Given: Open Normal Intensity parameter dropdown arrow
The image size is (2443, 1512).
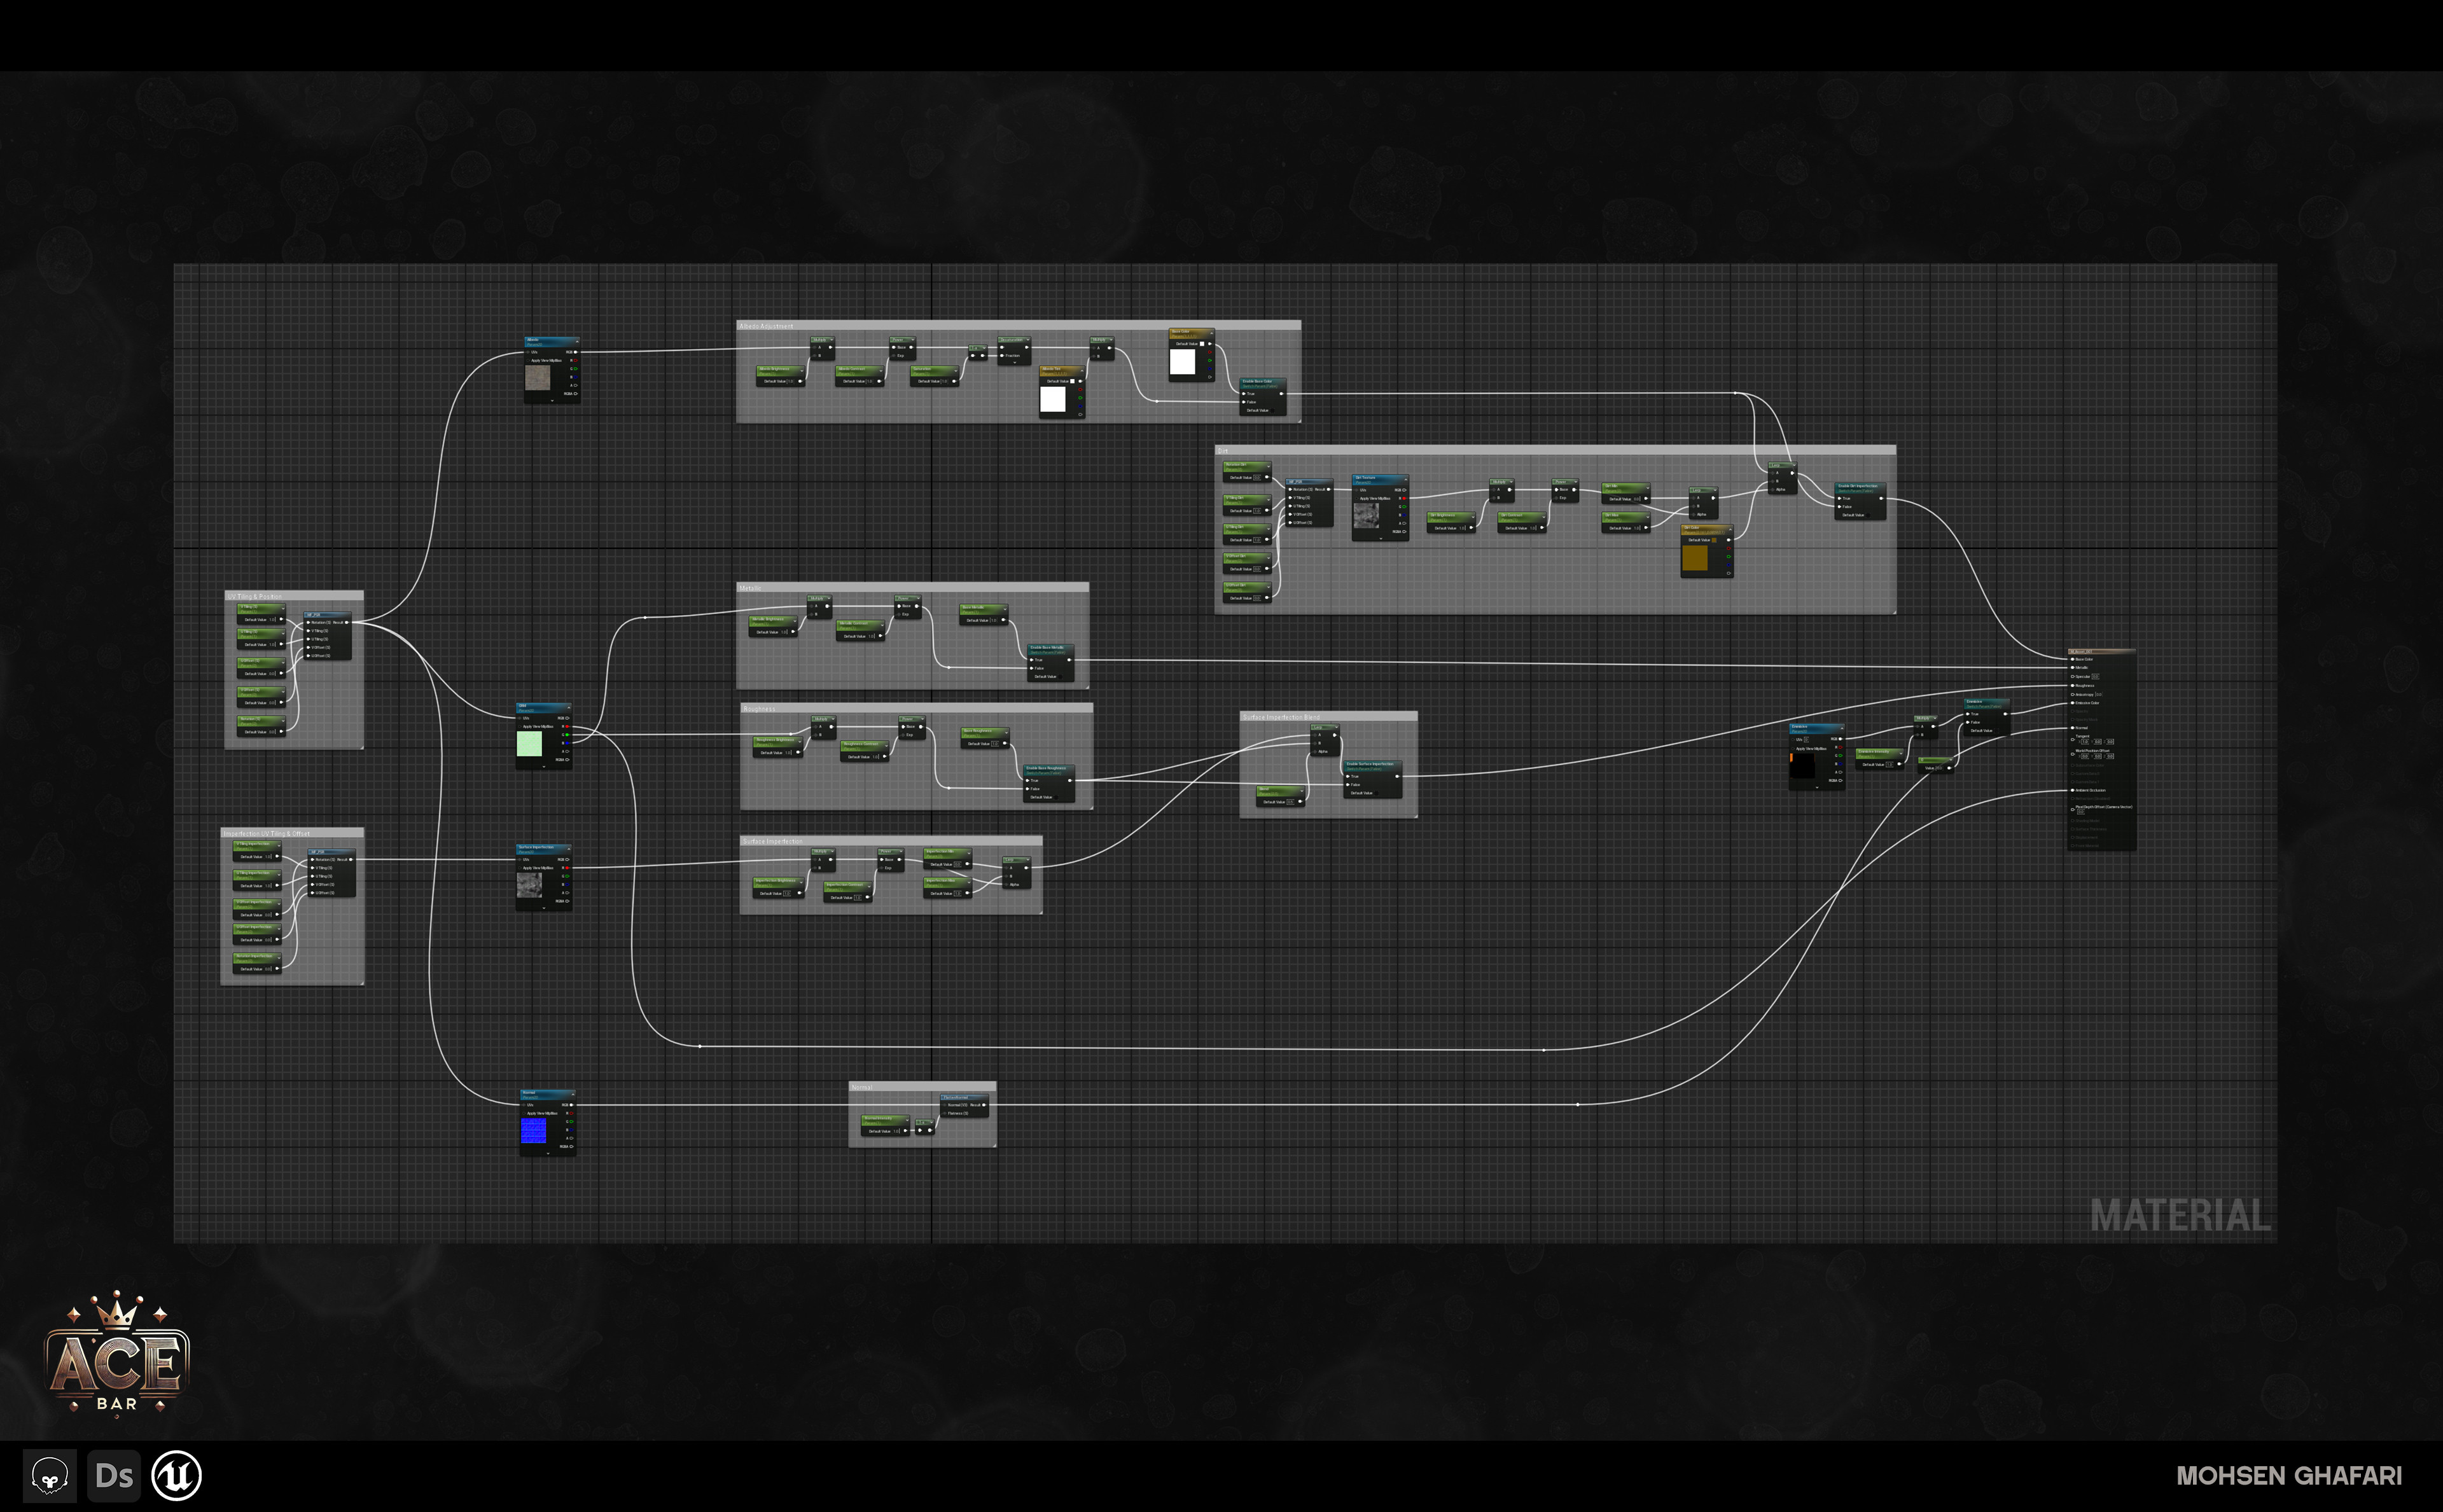Looking at the screenshot, I should tap(908, 1120).
